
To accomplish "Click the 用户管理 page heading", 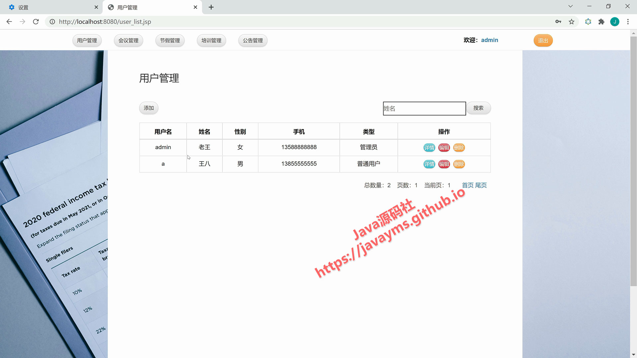I will (x=159, y=78).
